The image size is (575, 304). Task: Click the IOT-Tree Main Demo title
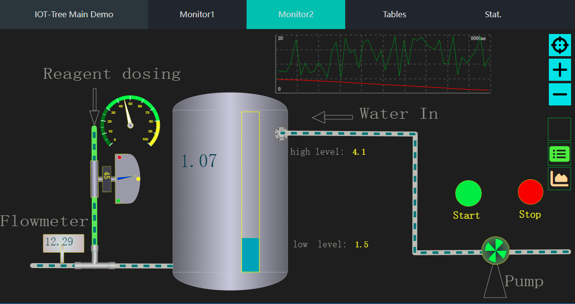[x=74, y=14]
